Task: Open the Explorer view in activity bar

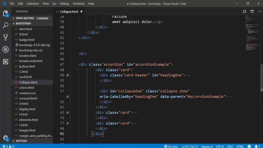Action: 5,14
